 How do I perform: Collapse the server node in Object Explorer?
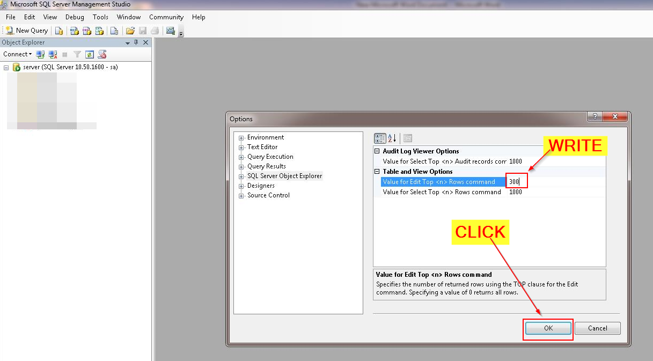6,68
